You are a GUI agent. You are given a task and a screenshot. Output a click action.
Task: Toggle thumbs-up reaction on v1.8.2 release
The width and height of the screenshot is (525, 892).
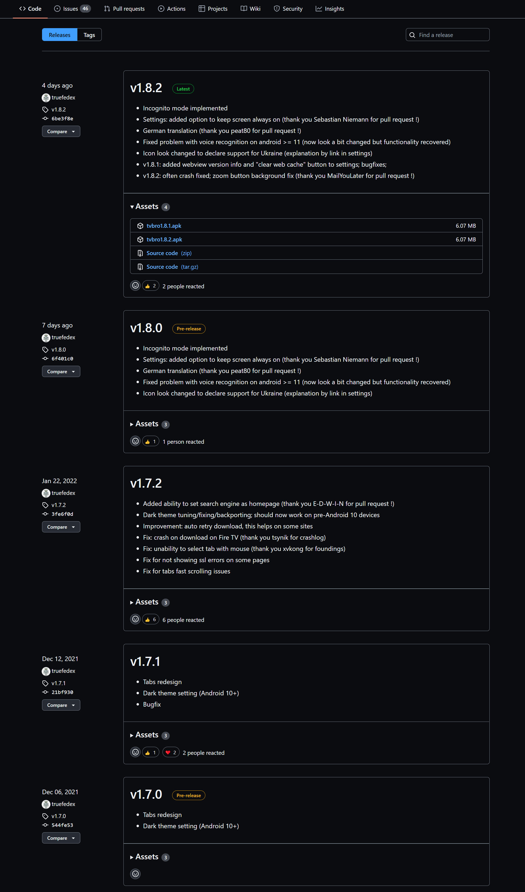pyautogui.click(x=150, y=286)
